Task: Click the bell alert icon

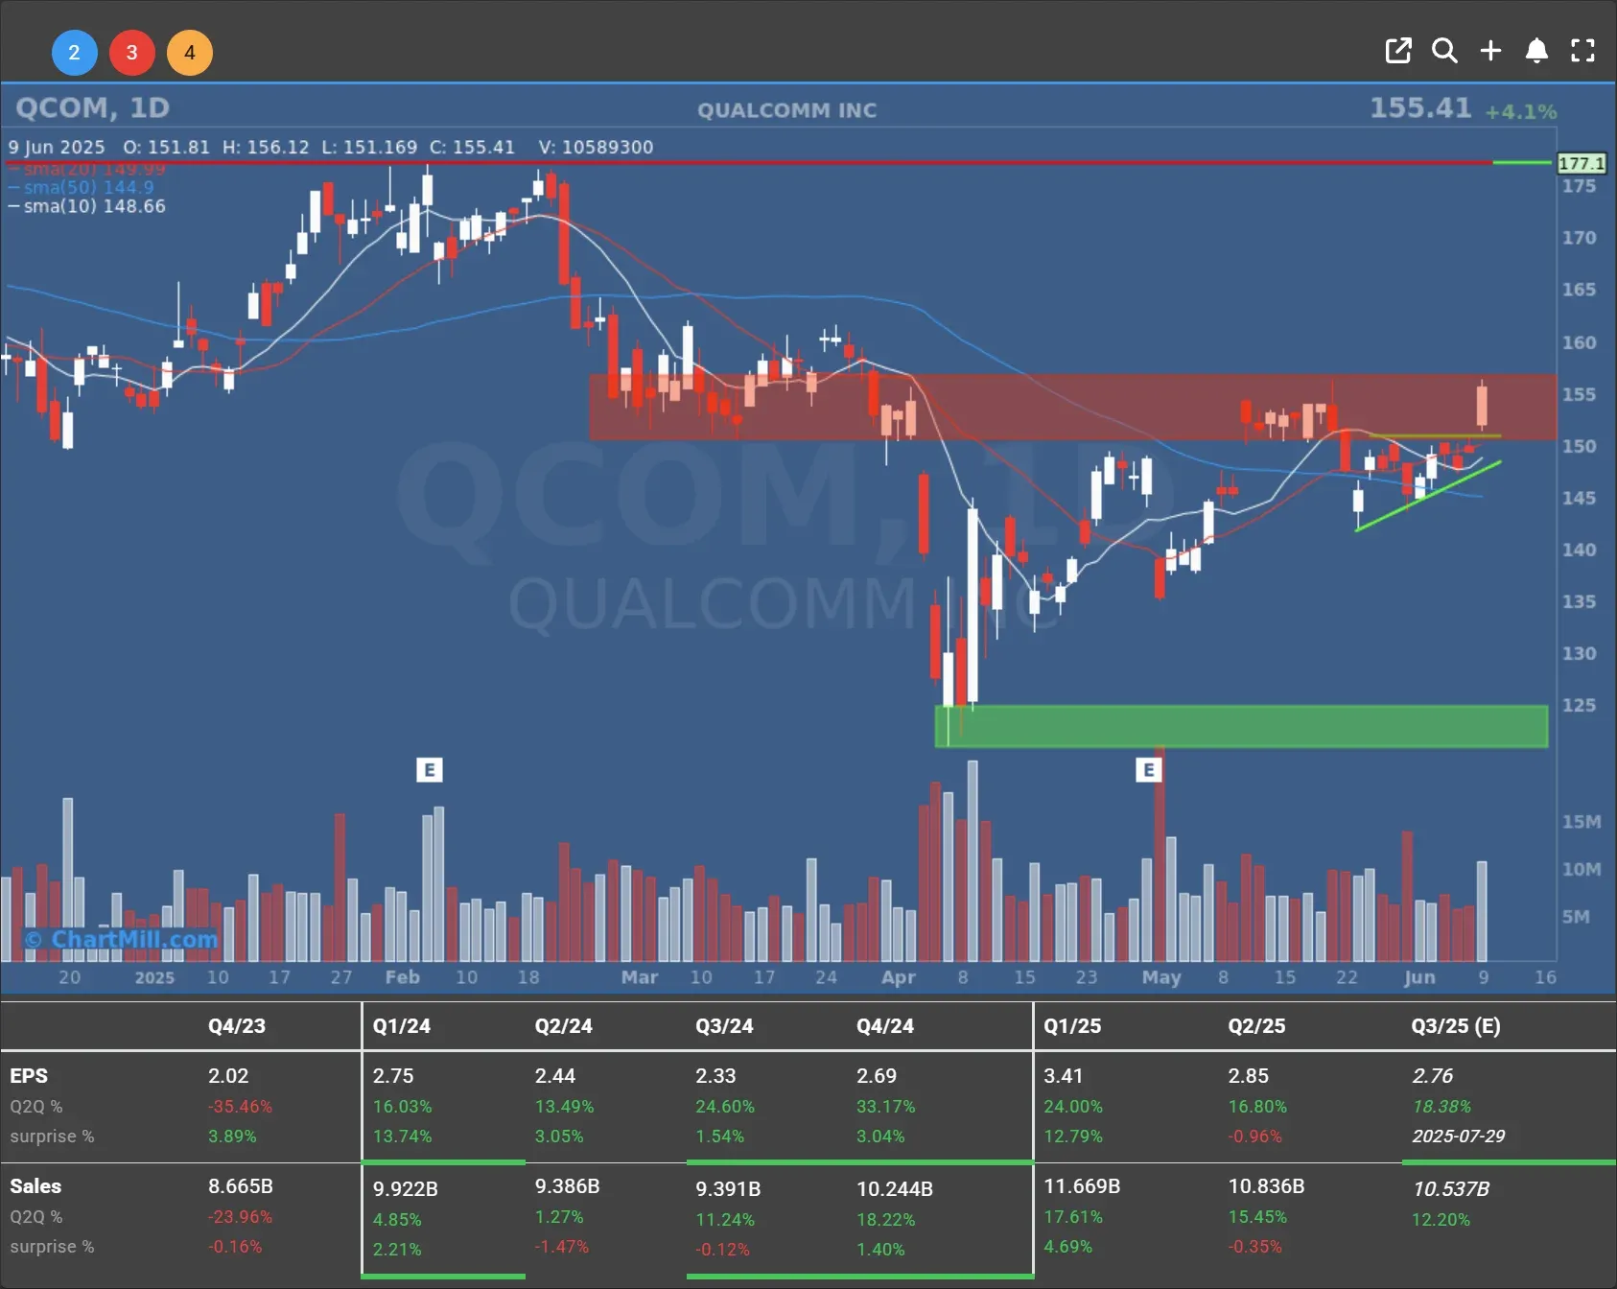Action: pyautogui.click(x=1536, y=51)
